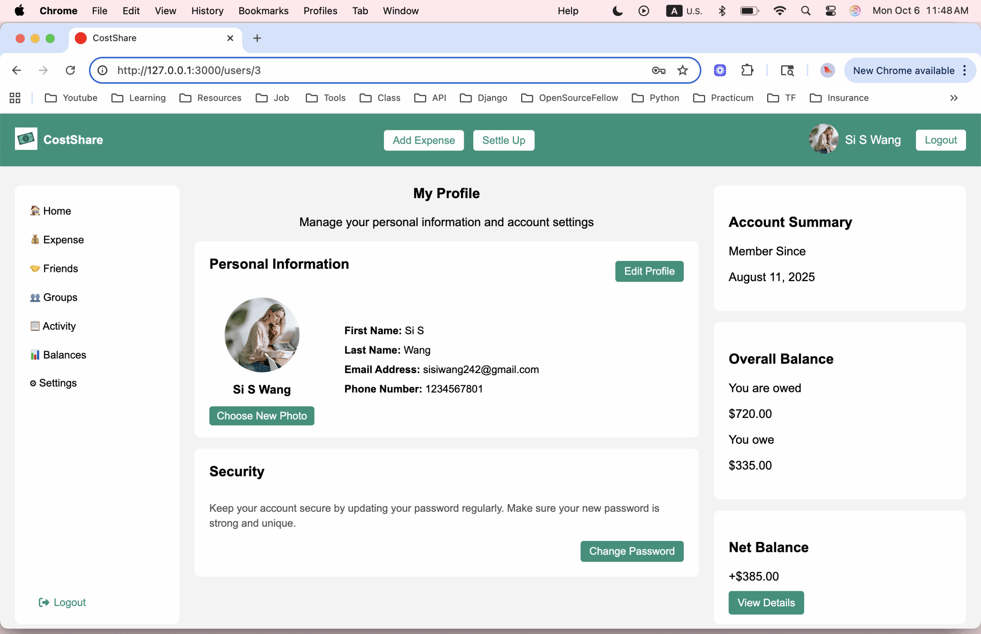
Task: Open macOS Control Center toggle icon
Action: (x=830, y=11)
